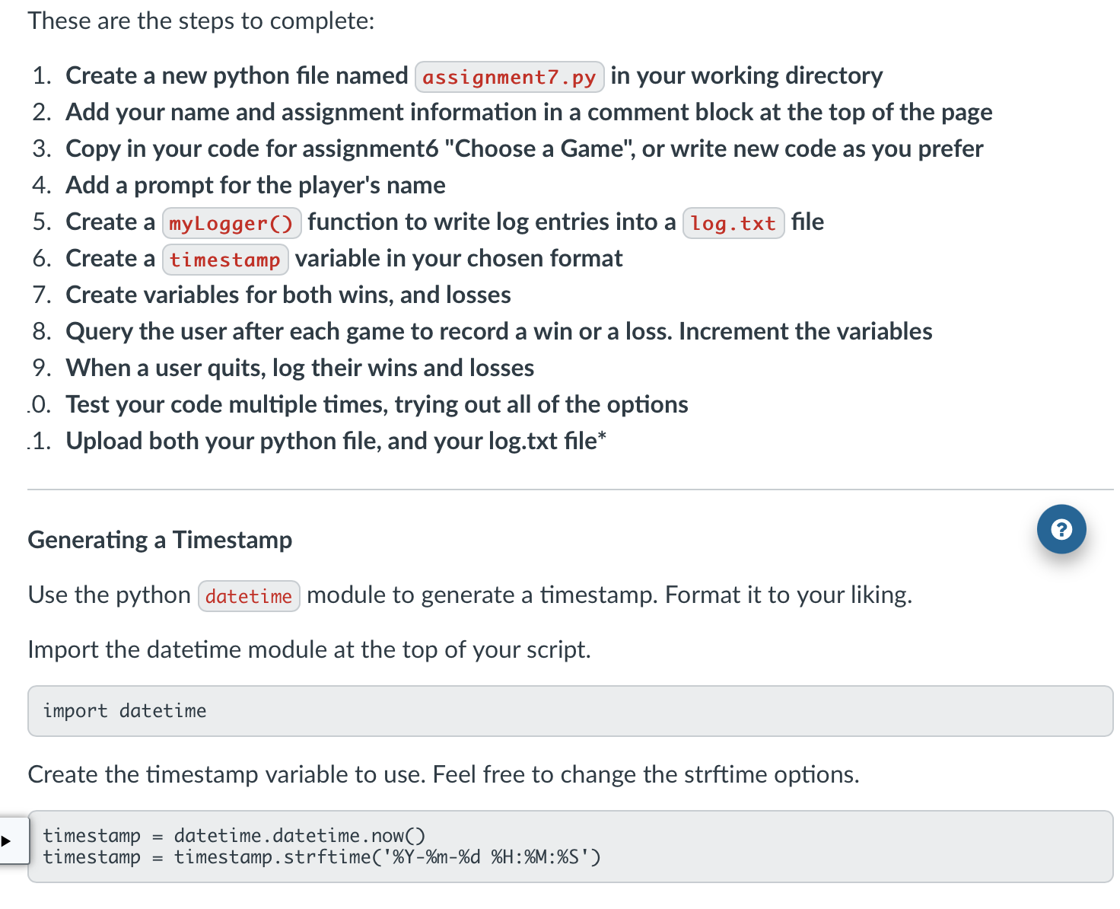This screenshot has width=1120, height=909.
Task: Click the Generating a Timestamp heading
Action: (160, 540)
